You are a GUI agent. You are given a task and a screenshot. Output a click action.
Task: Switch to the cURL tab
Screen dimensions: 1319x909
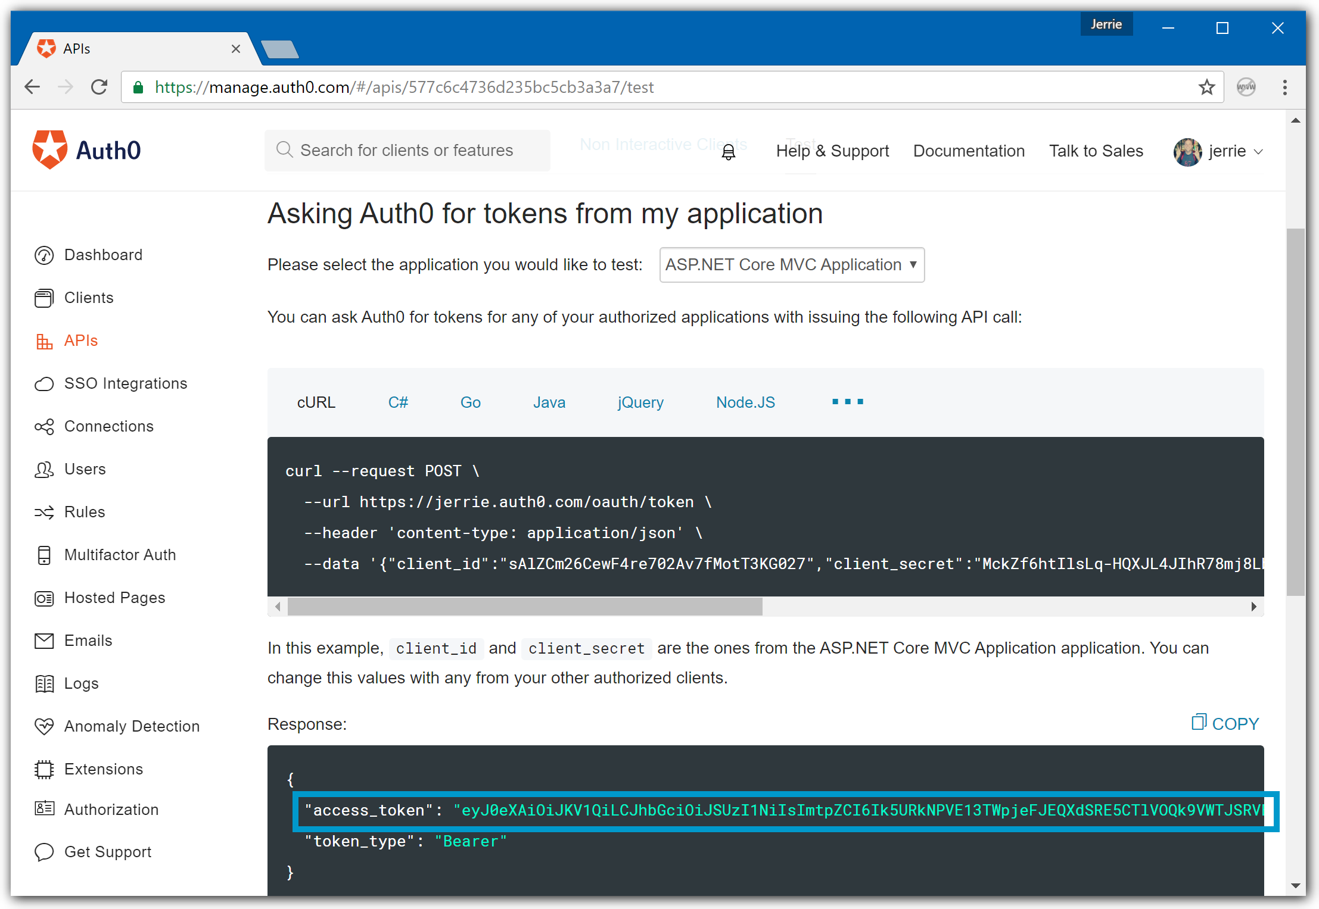(316, 402)
